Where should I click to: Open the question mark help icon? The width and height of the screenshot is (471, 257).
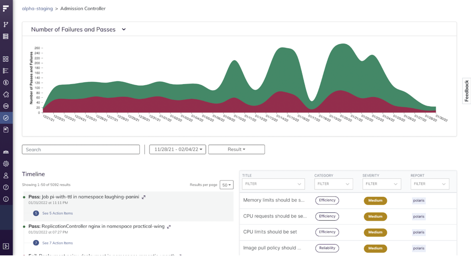[6, 187]
